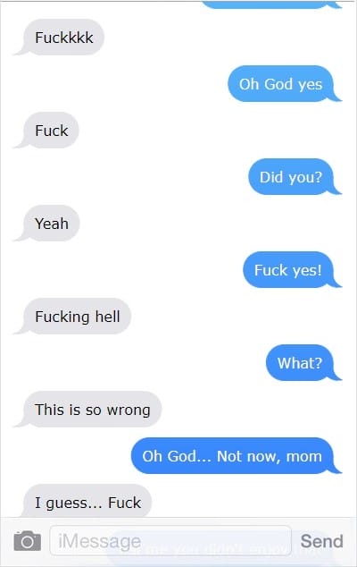357x567 pixels.
Task: Select the 'What?' blue message bubble
Action: click(x=299, y=363)
